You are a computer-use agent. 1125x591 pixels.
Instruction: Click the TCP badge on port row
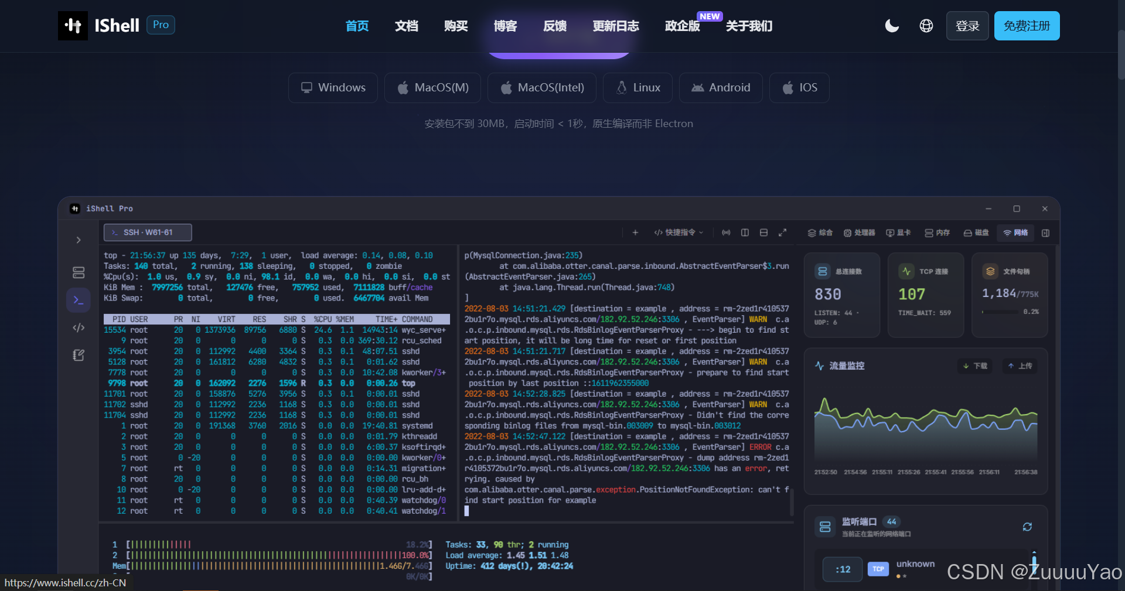click(878, 569)
